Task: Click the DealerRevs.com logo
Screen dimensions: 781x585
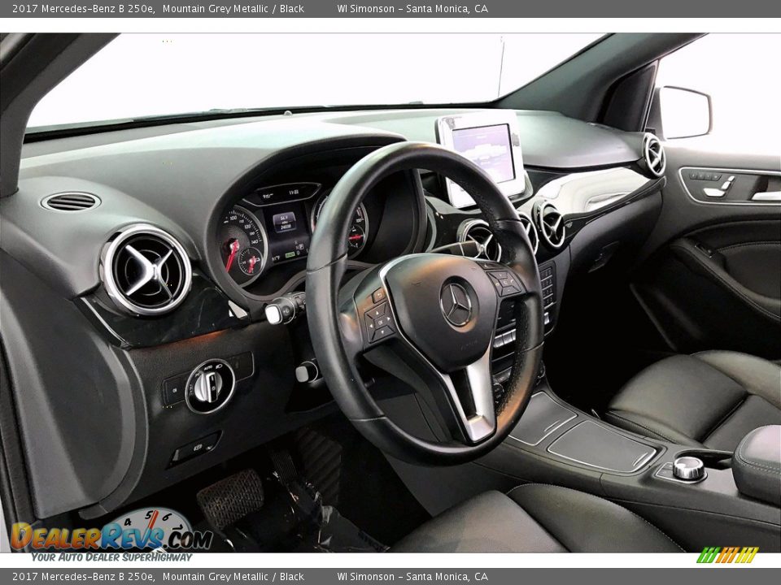Action: [110, 536]
